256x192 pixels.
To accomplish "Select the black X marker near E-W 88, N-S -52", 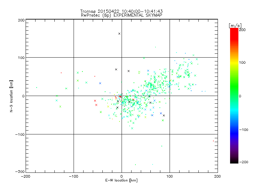I will (x=164, y=116).
